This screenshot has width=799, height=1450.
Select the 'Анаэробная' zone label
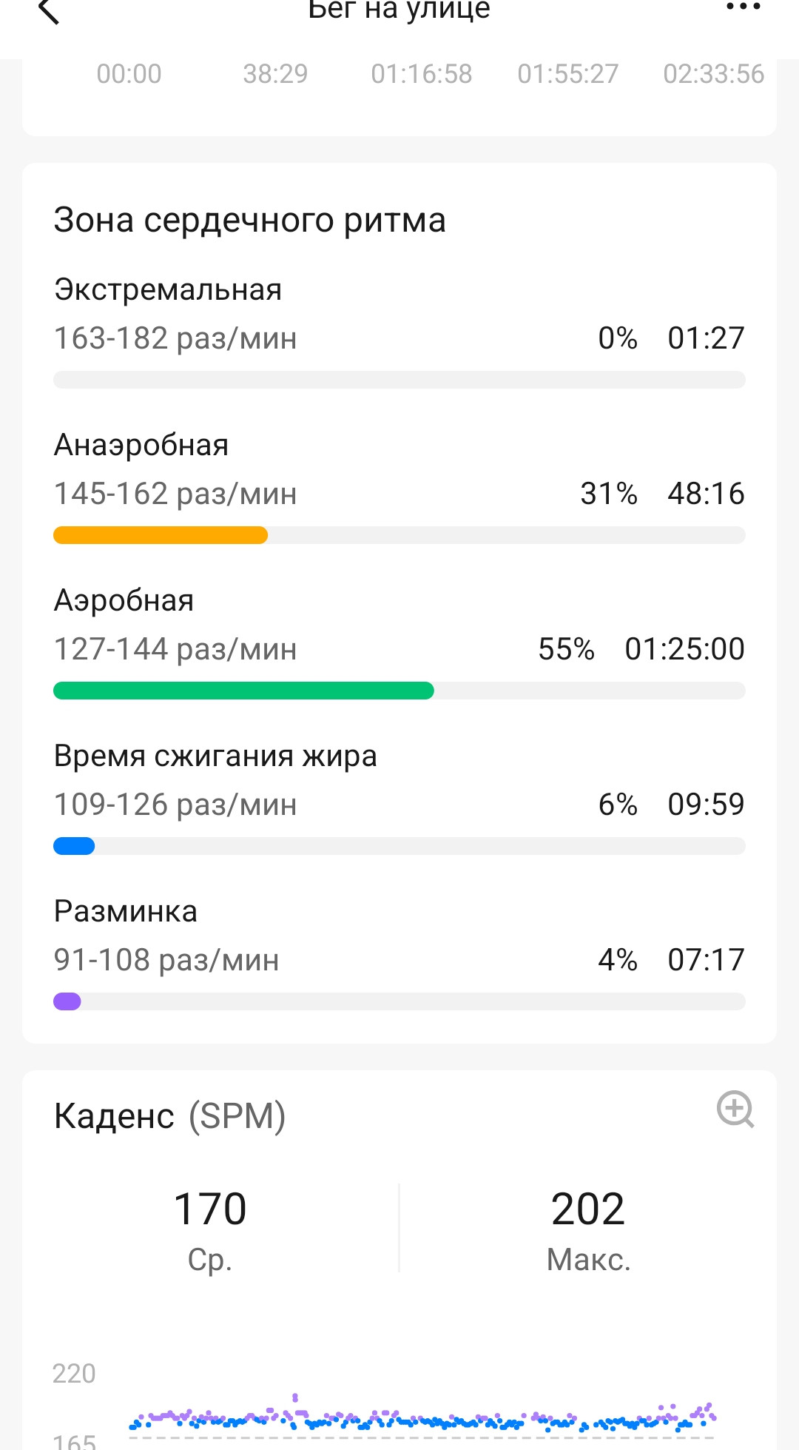pos(141,445)
